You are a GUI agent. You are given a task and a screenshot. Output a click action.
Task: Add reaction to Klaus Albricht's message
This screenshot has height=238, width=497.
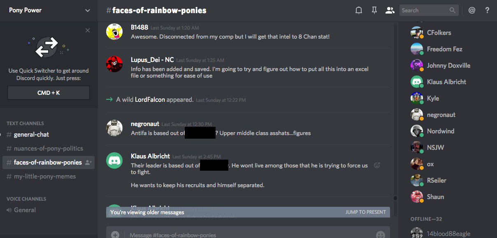click(377, 165)
